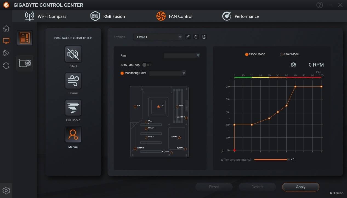Viewport: 347px width, 198px height.
Task: Click the pencil icon to rename profile
Action: pyautogui.click(x=188, y=37)
